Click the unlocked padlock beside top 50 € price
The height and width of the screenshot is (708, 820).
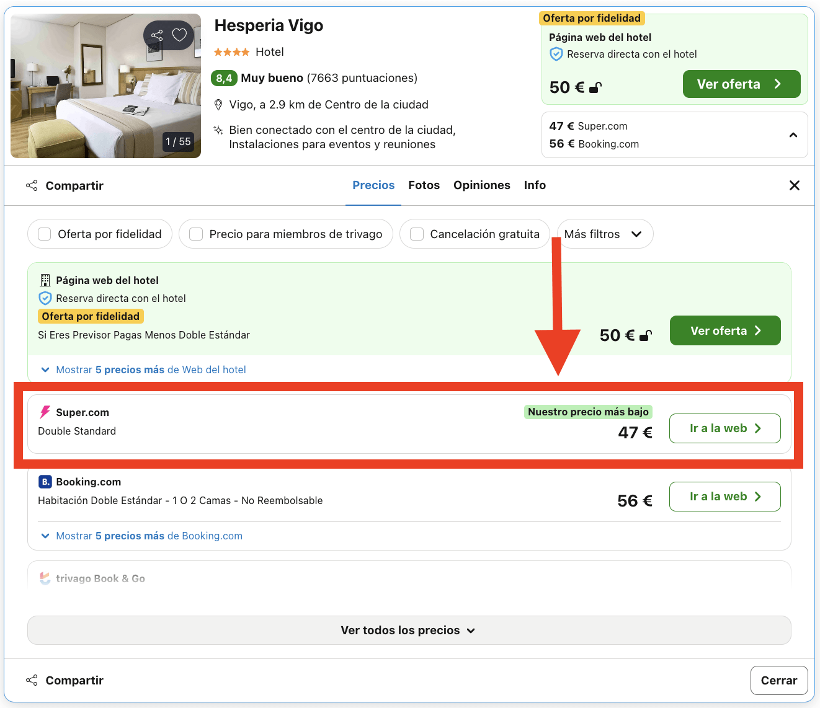[595, 87]
